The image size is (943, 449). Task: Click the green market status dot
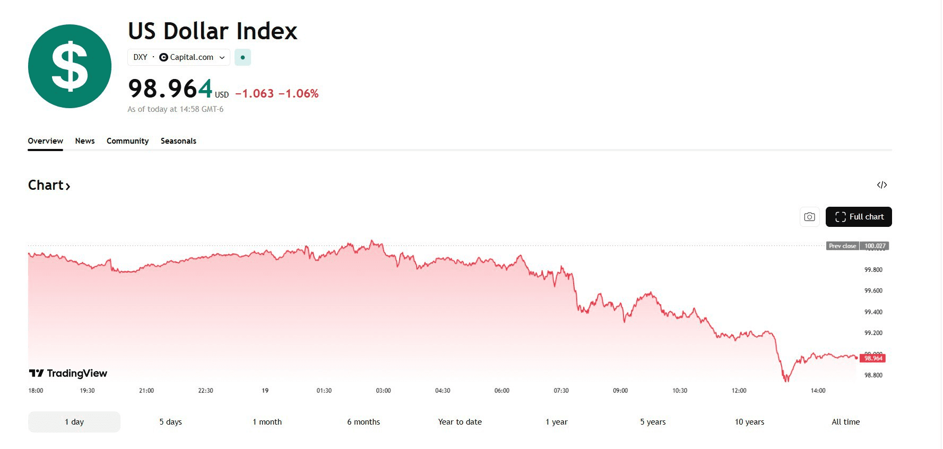point(243,57)
